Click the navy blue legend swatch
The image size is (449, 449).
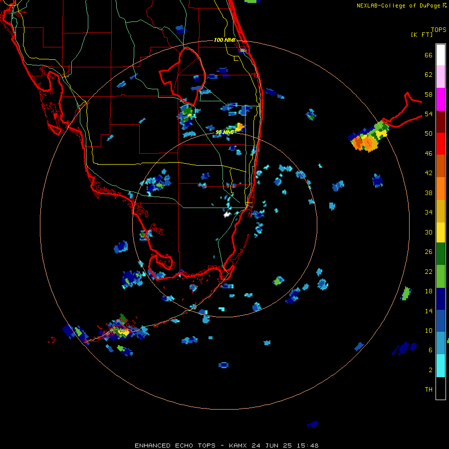point(441,299)
